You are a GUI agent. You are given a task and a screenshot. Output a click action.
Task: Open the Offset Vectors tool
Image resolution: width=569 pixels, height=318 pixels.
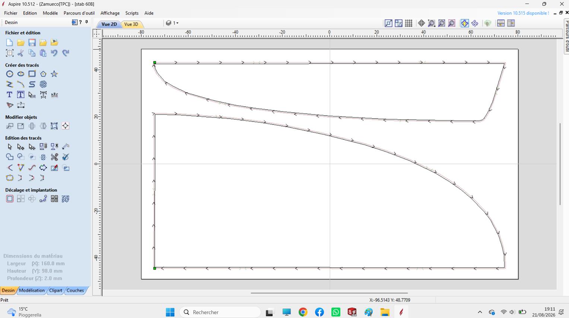click(10, 199)
